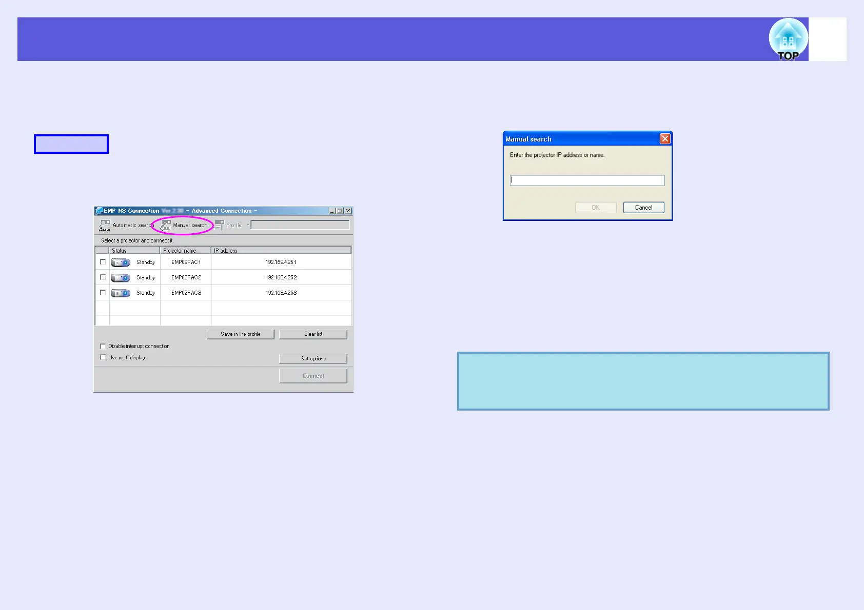This screenshot has width=864, height=610.
Task: Click OK in Manual search dialog
Action: pos(596,208)
